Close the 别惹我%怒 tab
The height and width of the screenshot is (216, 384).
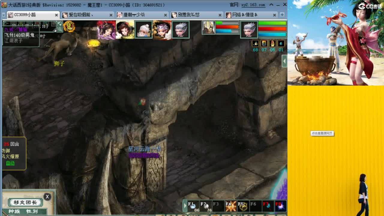tap(220, 15)
